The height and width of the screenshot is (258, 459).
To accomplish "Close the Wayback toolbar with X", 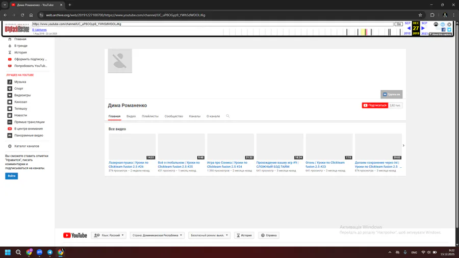I will (449, 24).
